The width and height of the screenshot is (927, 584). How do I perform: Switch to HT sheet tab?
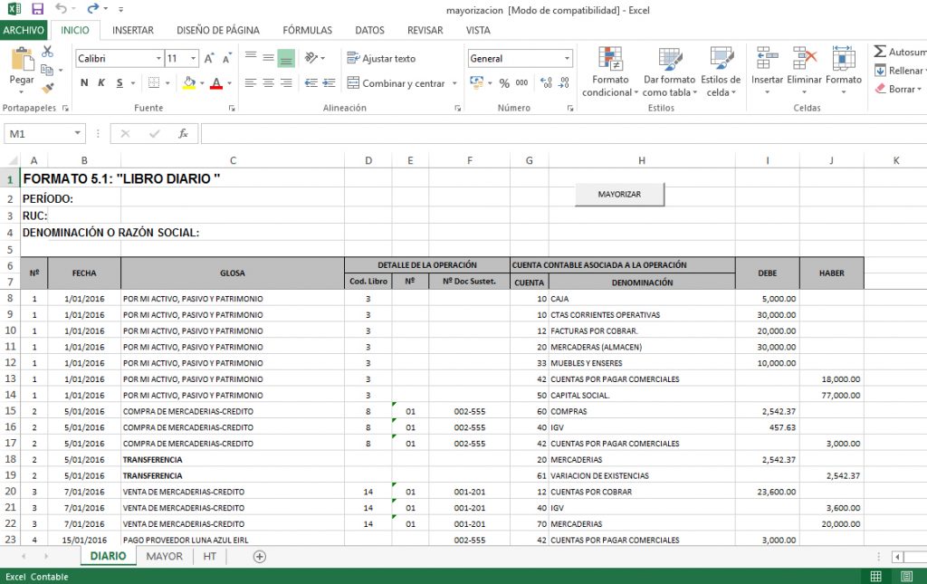pos(209,556)
